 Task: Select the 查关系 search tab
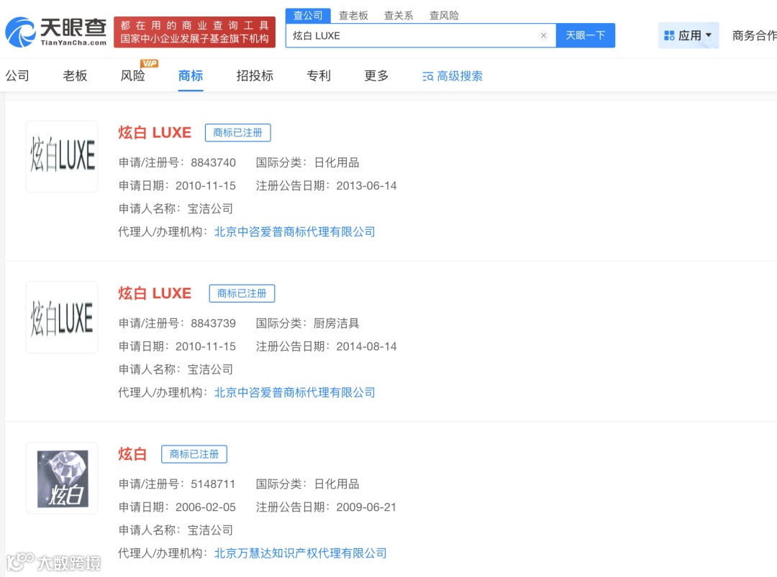point(399,16)
